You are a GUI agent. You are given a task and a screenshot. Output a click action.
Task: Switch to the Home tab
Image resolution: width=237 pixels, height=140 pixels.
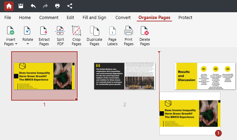click(x=25, y=18)
